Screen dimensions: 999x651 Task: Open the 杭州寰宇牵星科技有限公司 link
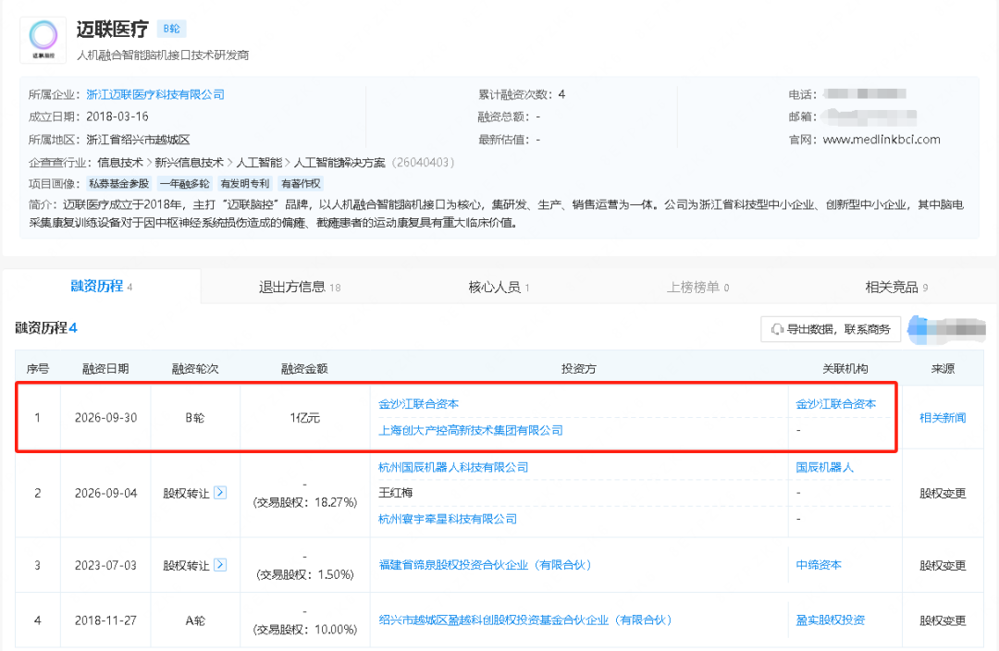coord(448,519)
